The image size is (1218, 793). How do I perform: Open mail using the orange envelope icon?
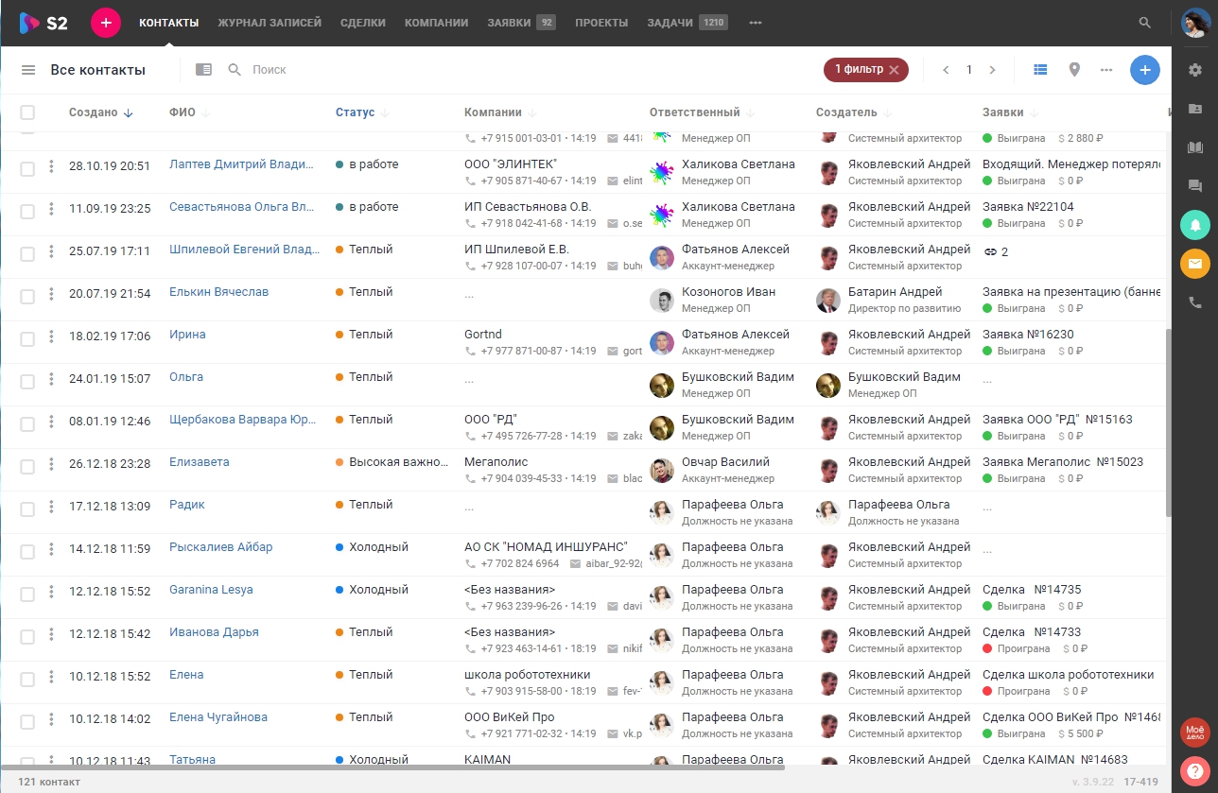point(1194,265)
